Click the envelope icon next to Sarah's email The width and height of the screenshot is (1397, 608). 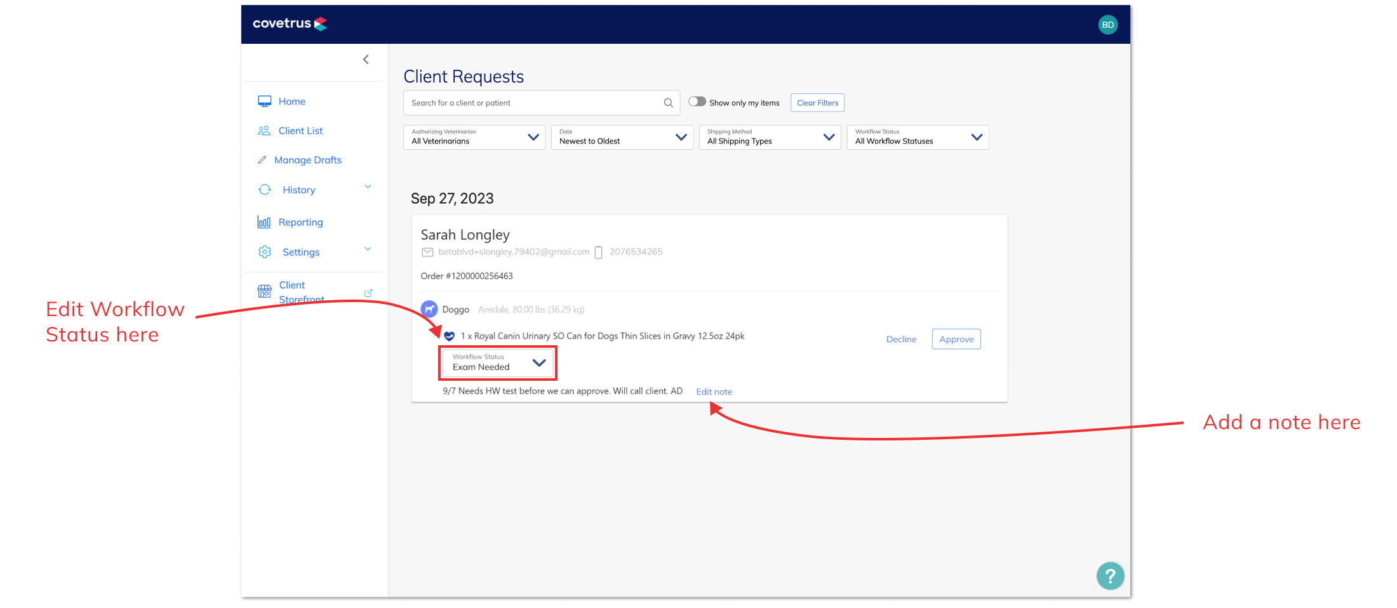pyautogui.click(x=427, y=251)
